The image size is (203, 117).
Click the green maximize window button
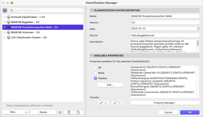(x=12, y=3)
